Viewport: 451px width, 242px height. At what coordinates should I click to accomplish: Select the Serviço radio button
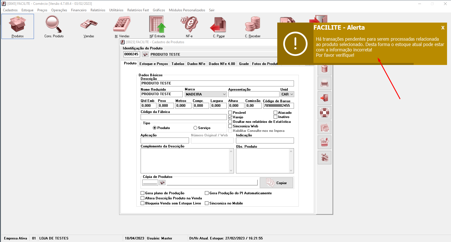tap(195, 128)
